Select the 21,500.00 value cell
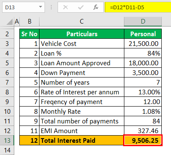 coord(143,44)
